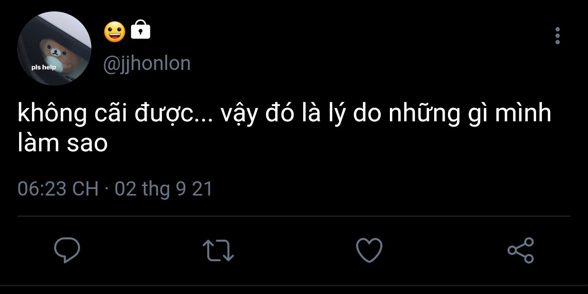Reply to the tweet via speech bubble icon
The height and width of the screenshot is (294, 588).
67,250
